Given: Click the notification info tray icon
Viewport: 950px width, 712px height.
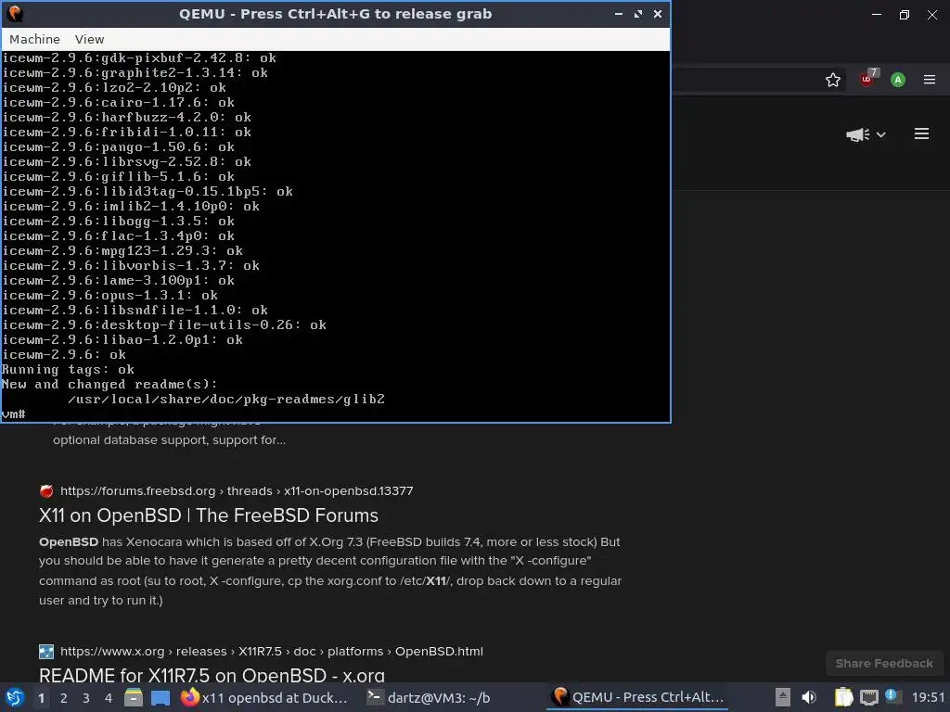Looking at the screenshot, I should tap(892, 695).
